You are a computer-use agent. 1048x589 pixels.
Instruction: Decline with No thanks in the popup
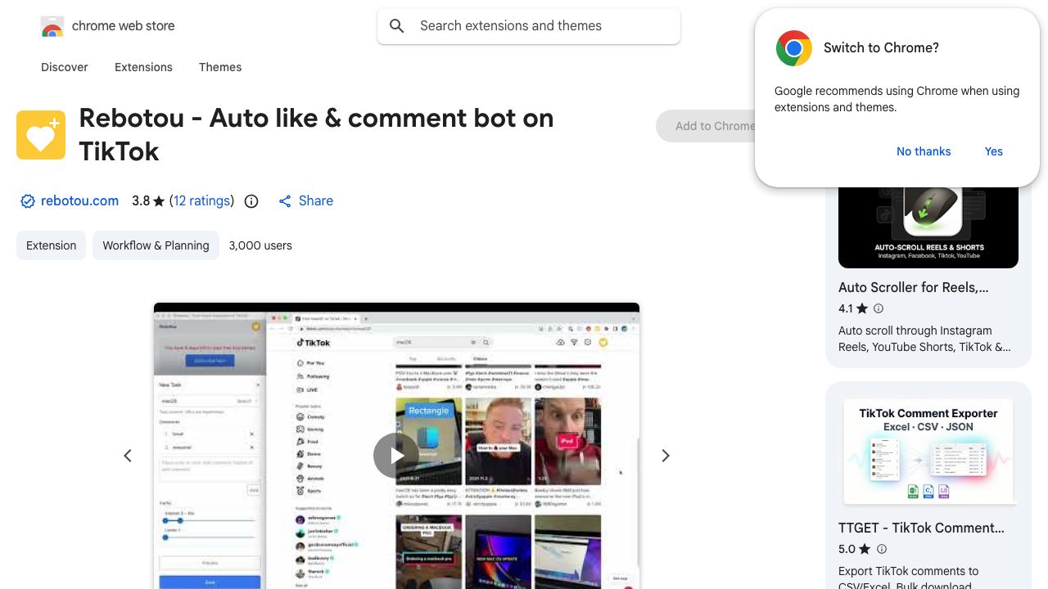(924, 151)
